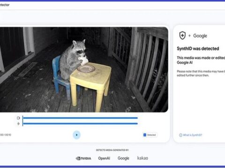This screenshot has width=225, height=168.
Task: Play the raccoon video
Action: click(x=76, y=135)
